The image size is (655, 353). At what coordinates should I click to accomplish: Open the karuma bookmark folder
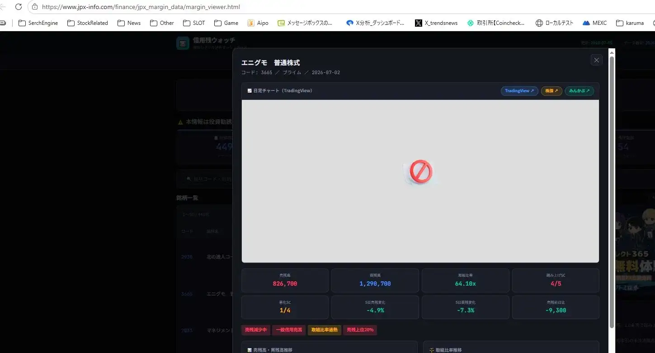[630, 23]
